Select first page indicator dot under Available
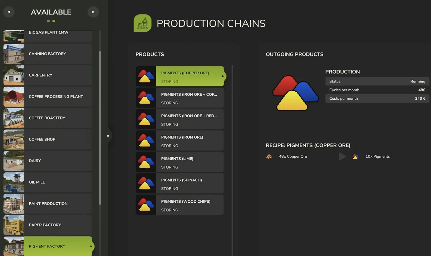 point(48,21)
